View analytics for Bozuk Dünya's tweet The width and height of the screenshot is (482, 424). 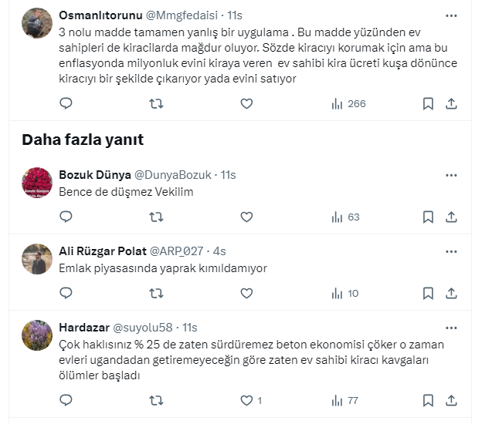tap(345, 217)
